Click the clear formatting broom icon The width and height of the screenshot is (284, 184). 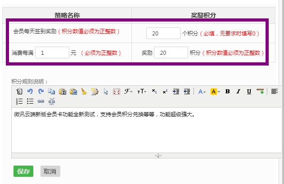click(x=84, y=92)
